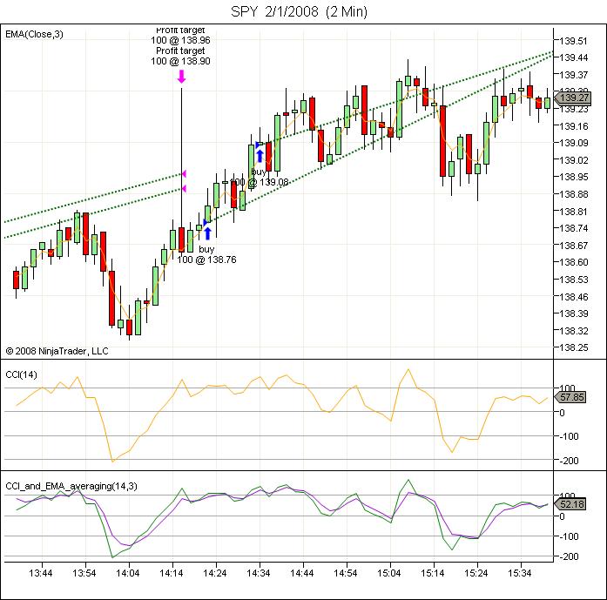Click the 138.74 price axis label
The height and width of the screenshot is (600, 607).
click(x=573, y=228)
